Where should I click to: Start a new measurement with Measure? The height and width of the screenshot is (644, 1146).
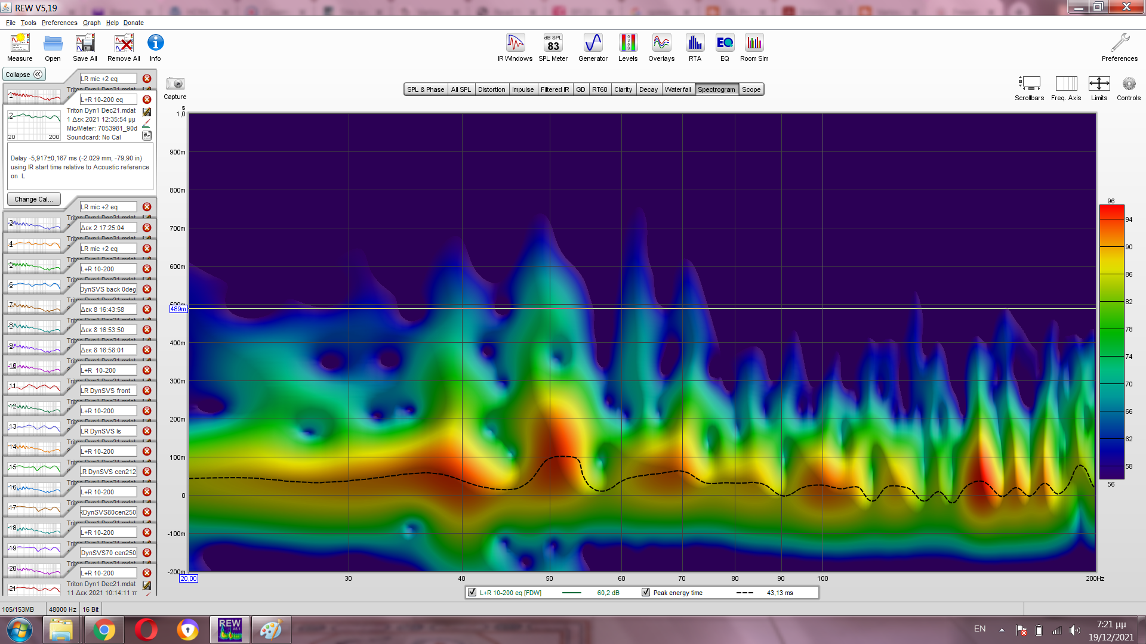pos(20,48)
